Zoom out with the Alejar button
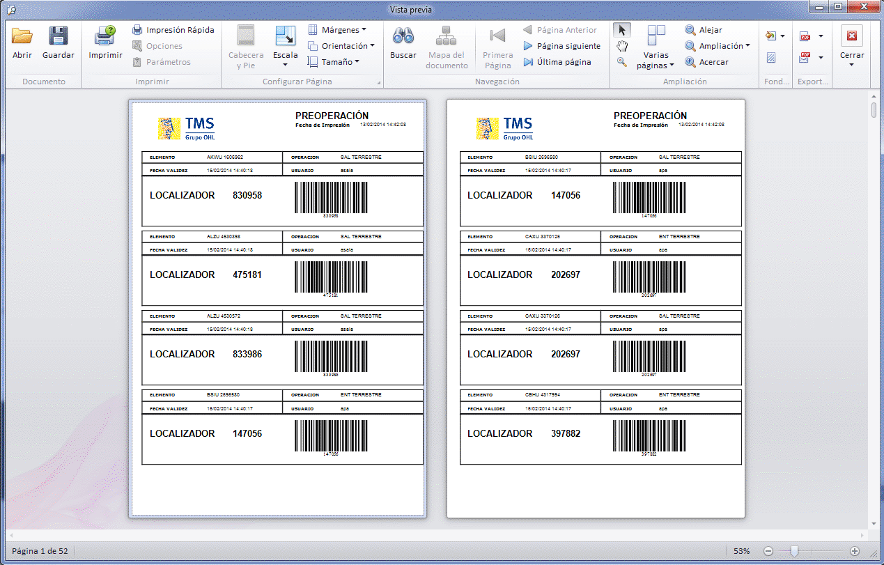The height and width of the screenshot is (565, 884). coord(704,30)
